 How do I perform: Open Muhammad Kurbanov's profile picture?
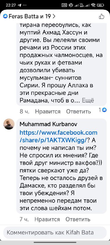tap(9, 124)
